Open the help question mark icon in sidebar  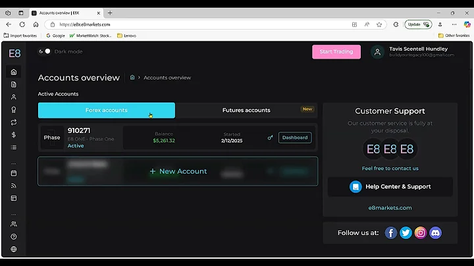pos(14,236)
